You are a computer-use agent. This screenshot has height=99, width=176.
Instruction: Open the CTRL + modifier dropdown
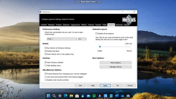pyautogui.click(x=62, y=39)
